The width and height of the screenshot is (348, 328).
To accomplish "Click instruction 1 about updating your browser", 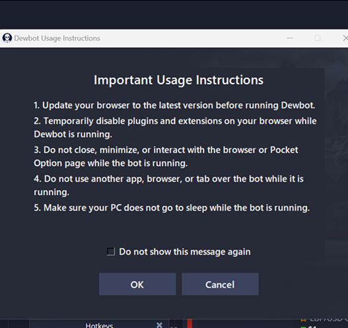I will pos(174,105).
